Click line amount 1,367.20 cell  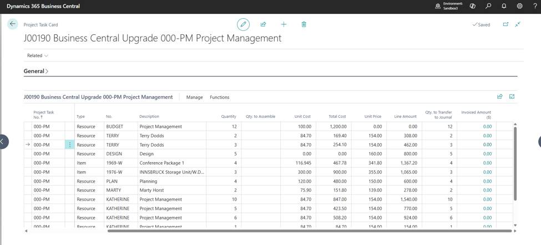[x=404, y=163]
